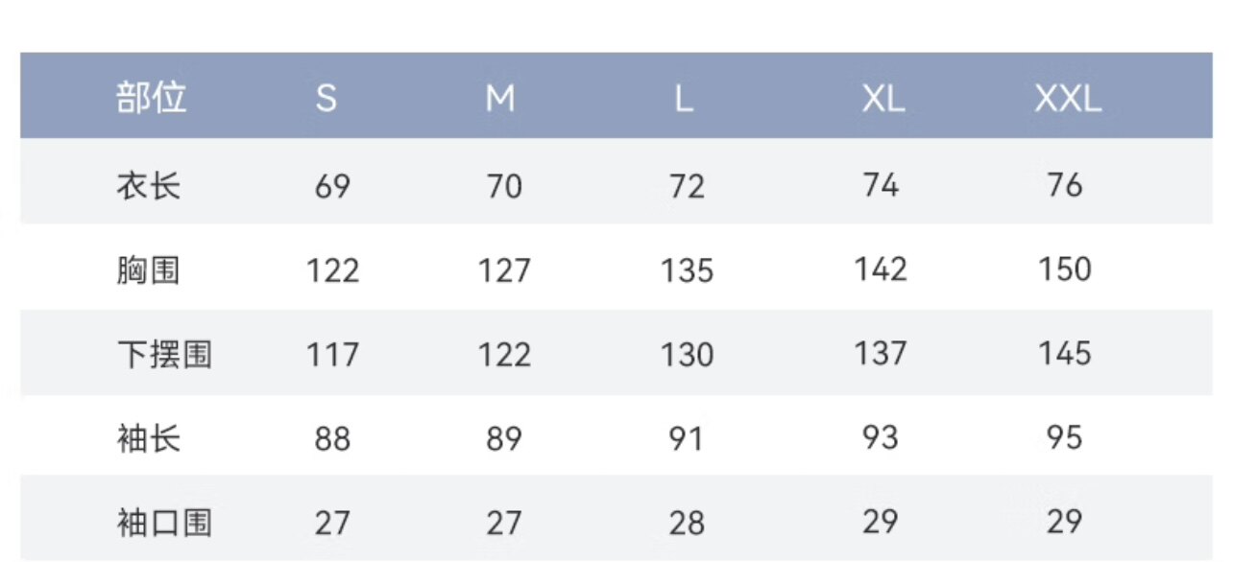Image resolution: width=1233 pixels, height=562 pixels.
Task: Select the 胸围 row label
Action: coord(148,270)
